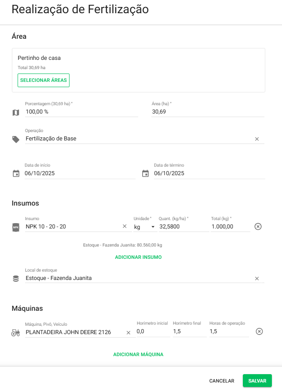Clear the PLANTADEIRA JOHN DEERE 2126 selection
The height and width of the screenshot is (390, 282).
tap(128, 333)
